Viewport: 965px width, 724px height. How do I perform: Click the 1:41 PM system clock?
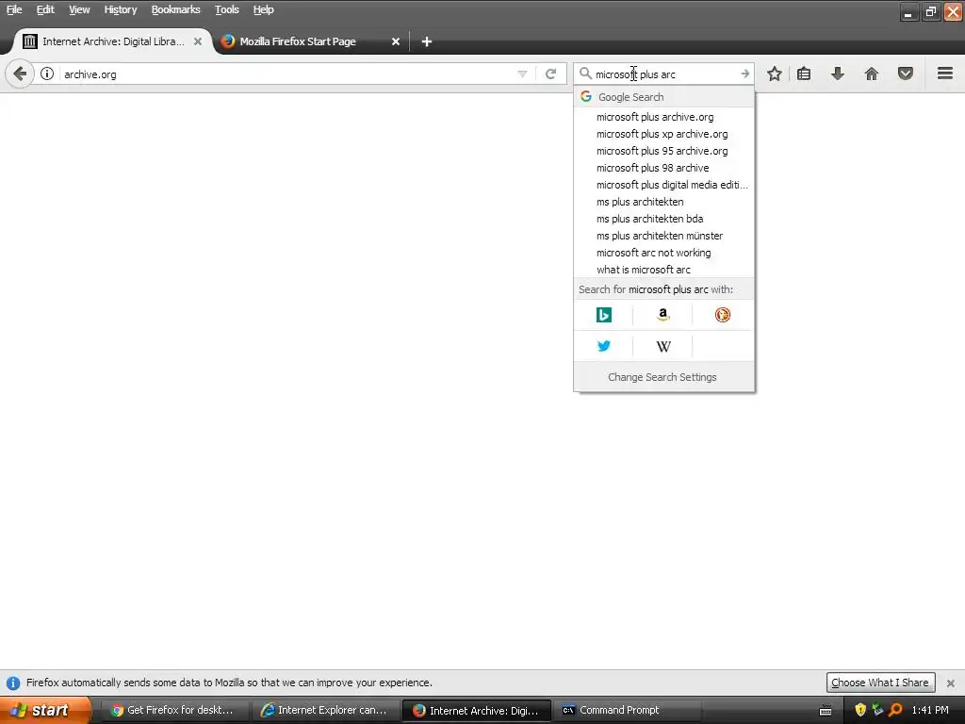(930, 710)
